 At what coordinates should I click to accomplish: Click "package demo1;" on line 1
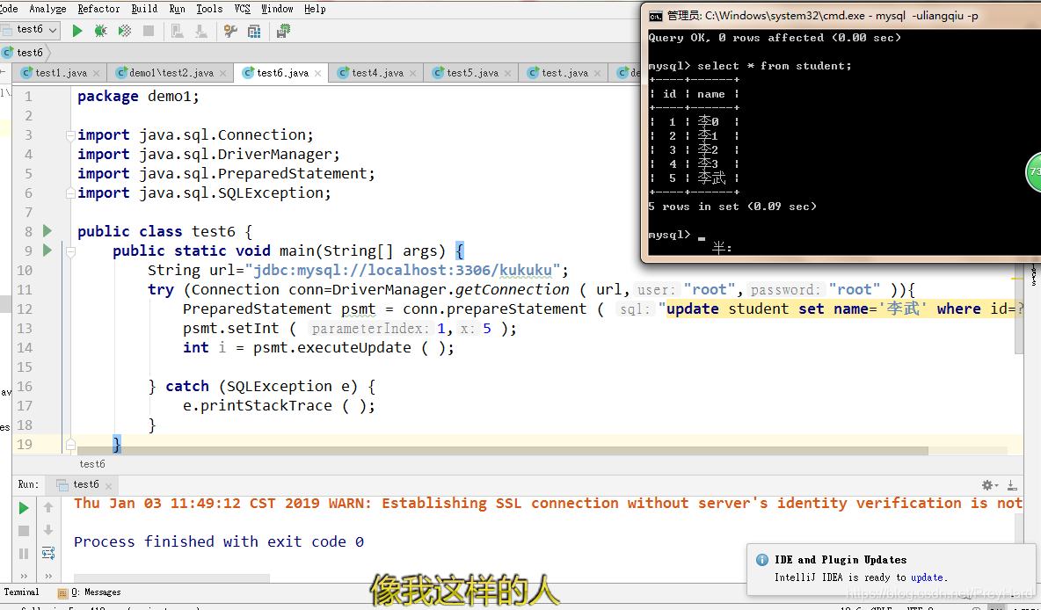138,96
